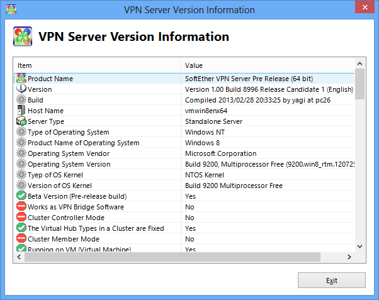Click the value 'Standalone Server'
379x300 pixels.
point(213,121)
